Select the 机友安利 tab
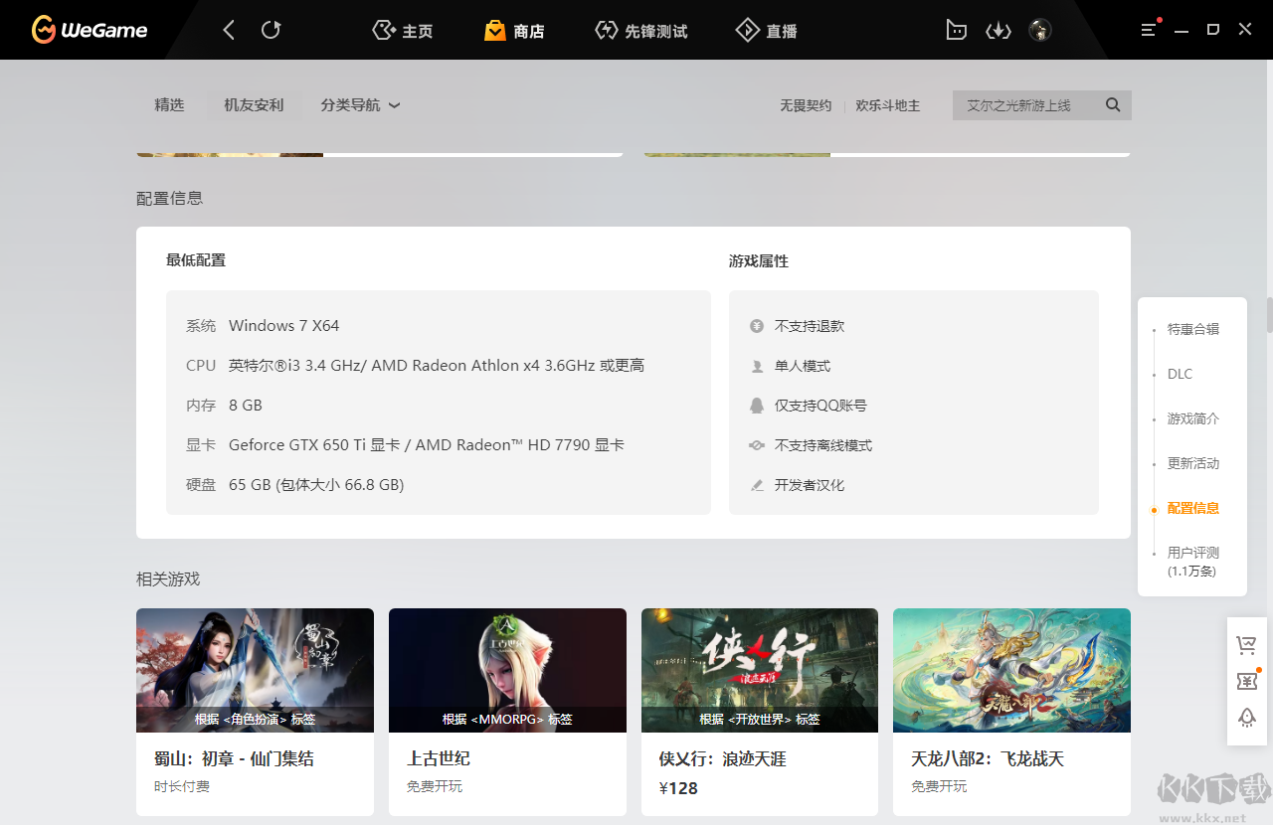The width and height of the screenshot is (1273, 825). pyautogui.click(x=254, y=105)
